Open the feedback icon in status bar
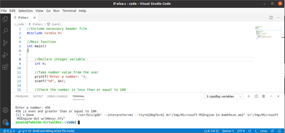 pos(272,131)
